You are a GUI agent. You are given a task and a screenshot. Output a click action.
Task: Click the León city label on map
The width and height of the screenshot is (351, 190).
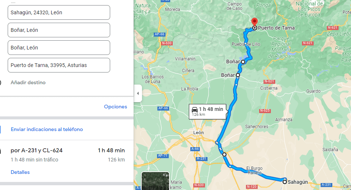tap(198, 133)
